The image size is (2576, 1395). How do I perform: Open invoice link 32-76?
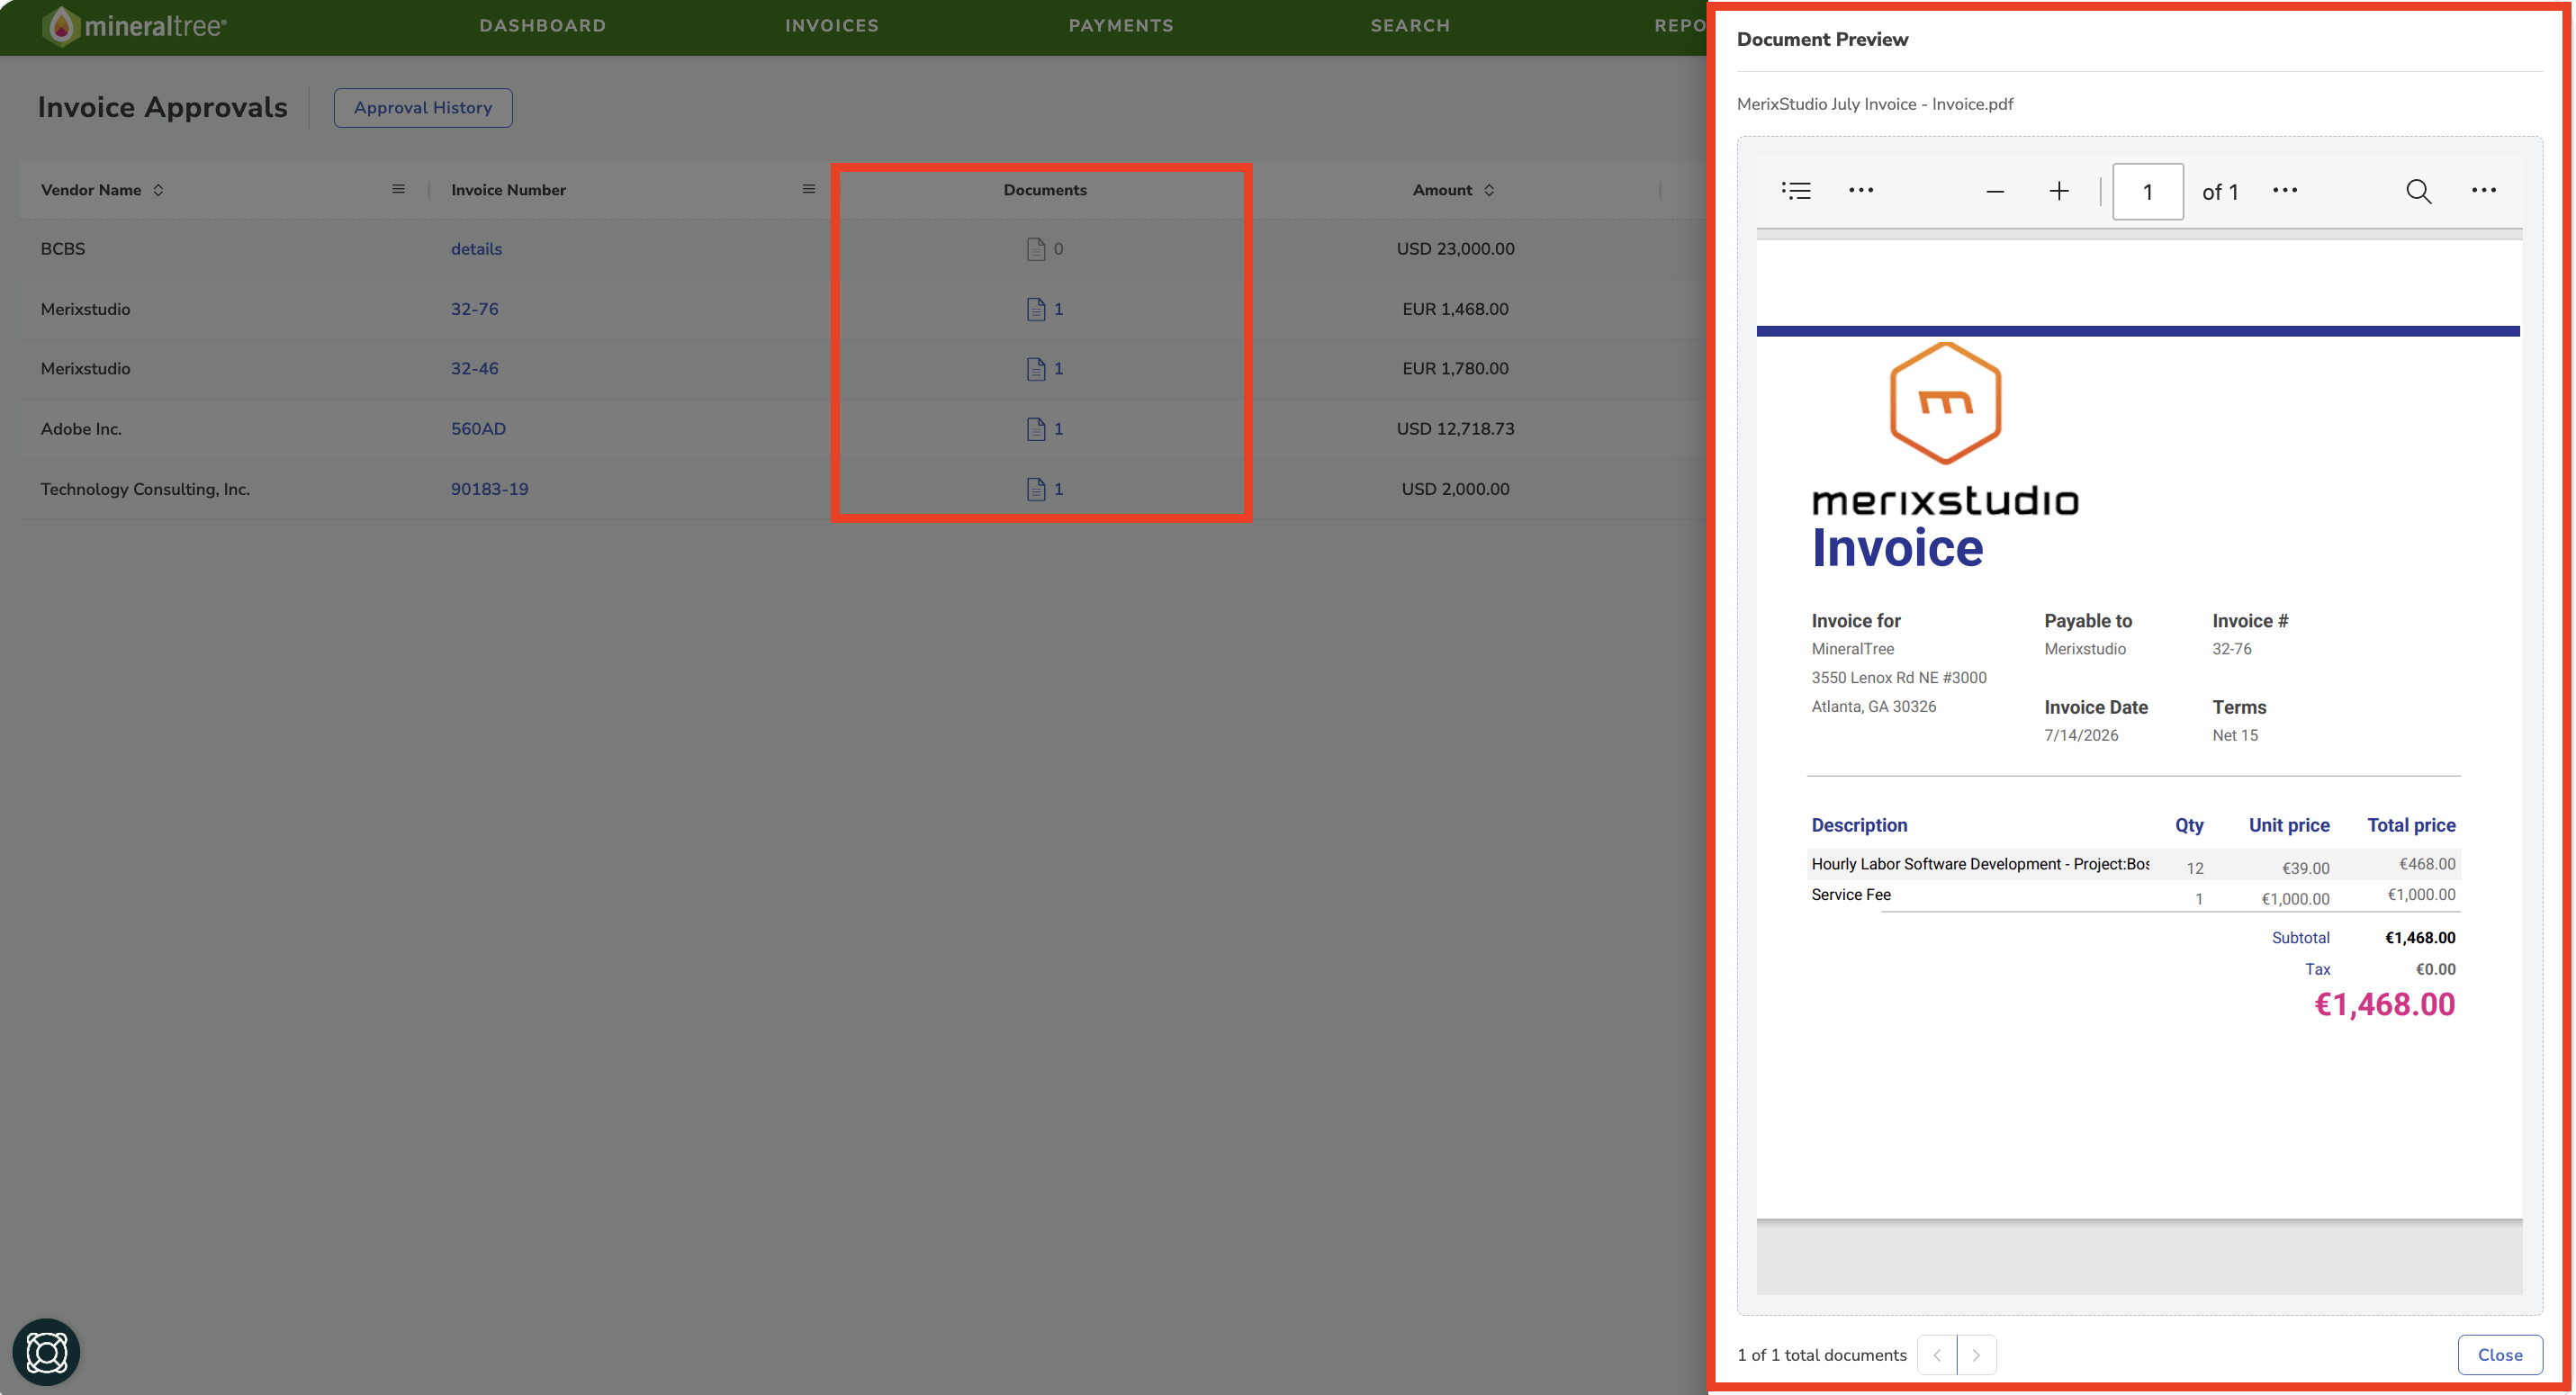coord(474,309)
